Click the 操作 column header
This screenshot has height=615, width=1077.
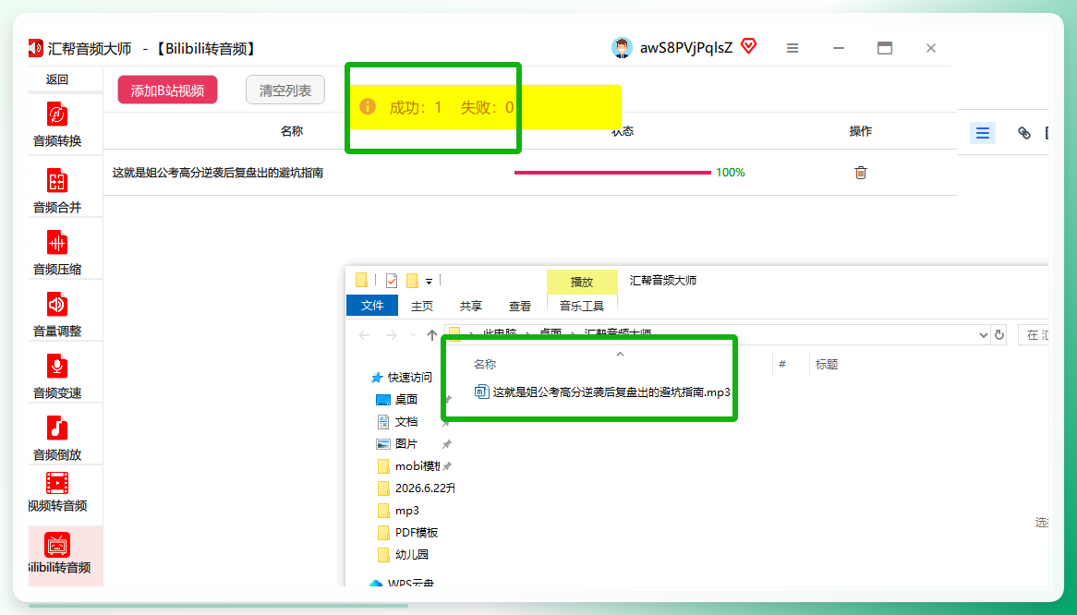(x=861, y=131)
